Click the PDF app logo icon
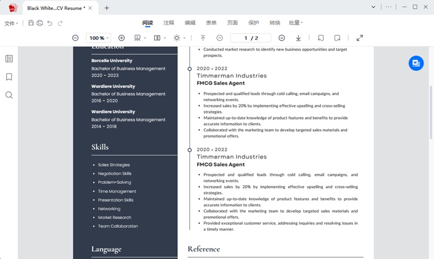Screen dimensions: 434x259 coord(12,8)
